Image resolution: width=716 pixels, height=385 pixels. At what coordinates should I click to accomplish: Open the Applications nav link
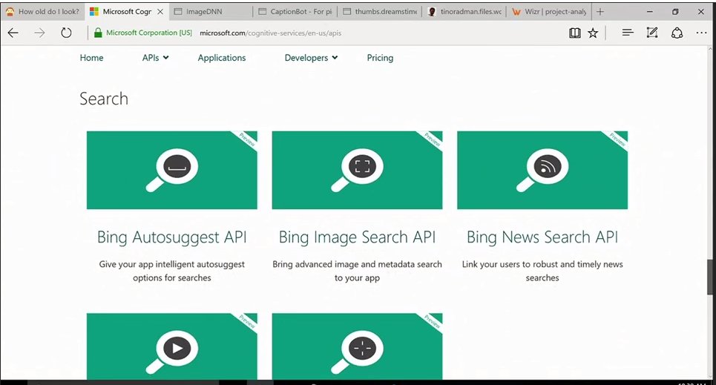pyautogui.click(x=221, y=58)
